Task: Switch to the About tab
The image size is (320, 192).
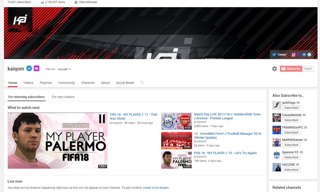Action: [x=105, y=83]
